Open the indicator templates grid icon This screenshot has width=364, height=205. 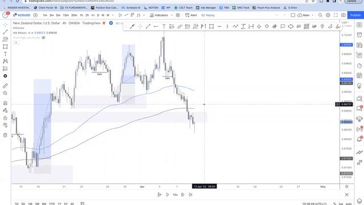click(178, 15)
